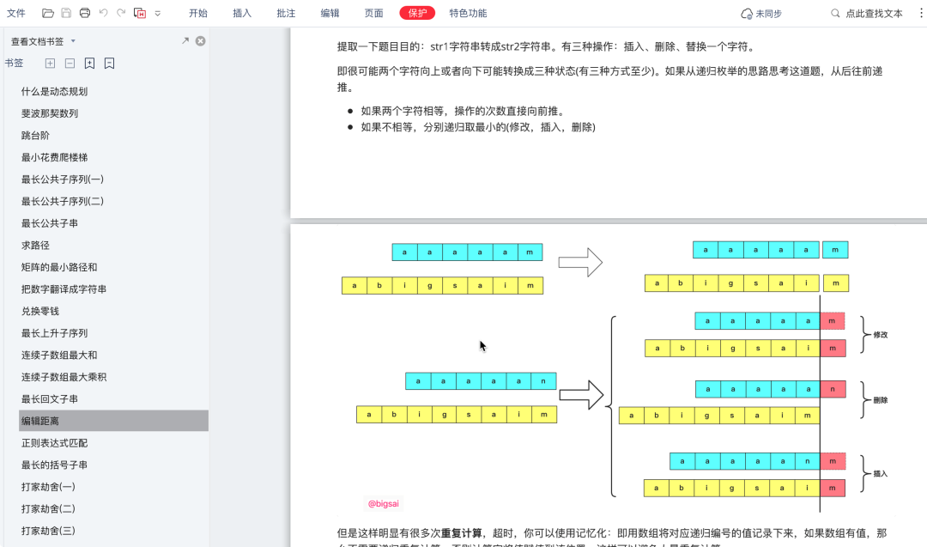Open bookmark 最长上升子序列

54,333
